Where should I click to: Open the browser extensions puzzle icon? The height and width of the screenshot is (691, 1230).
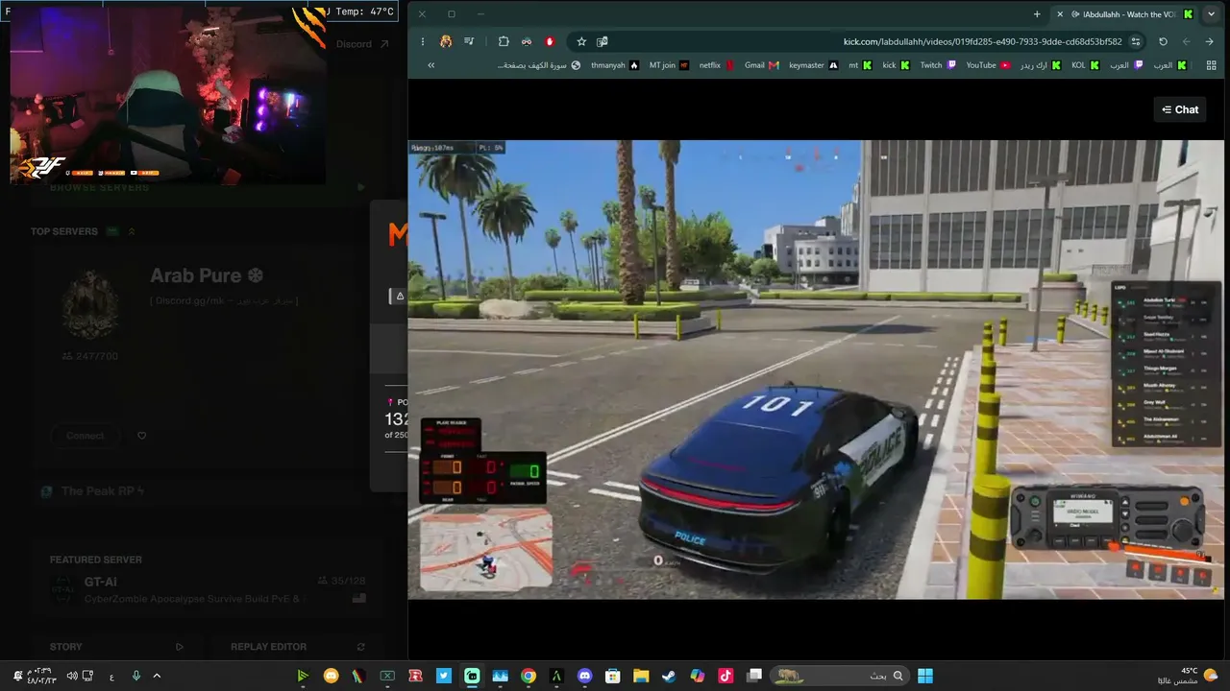(x=504, y=41)
